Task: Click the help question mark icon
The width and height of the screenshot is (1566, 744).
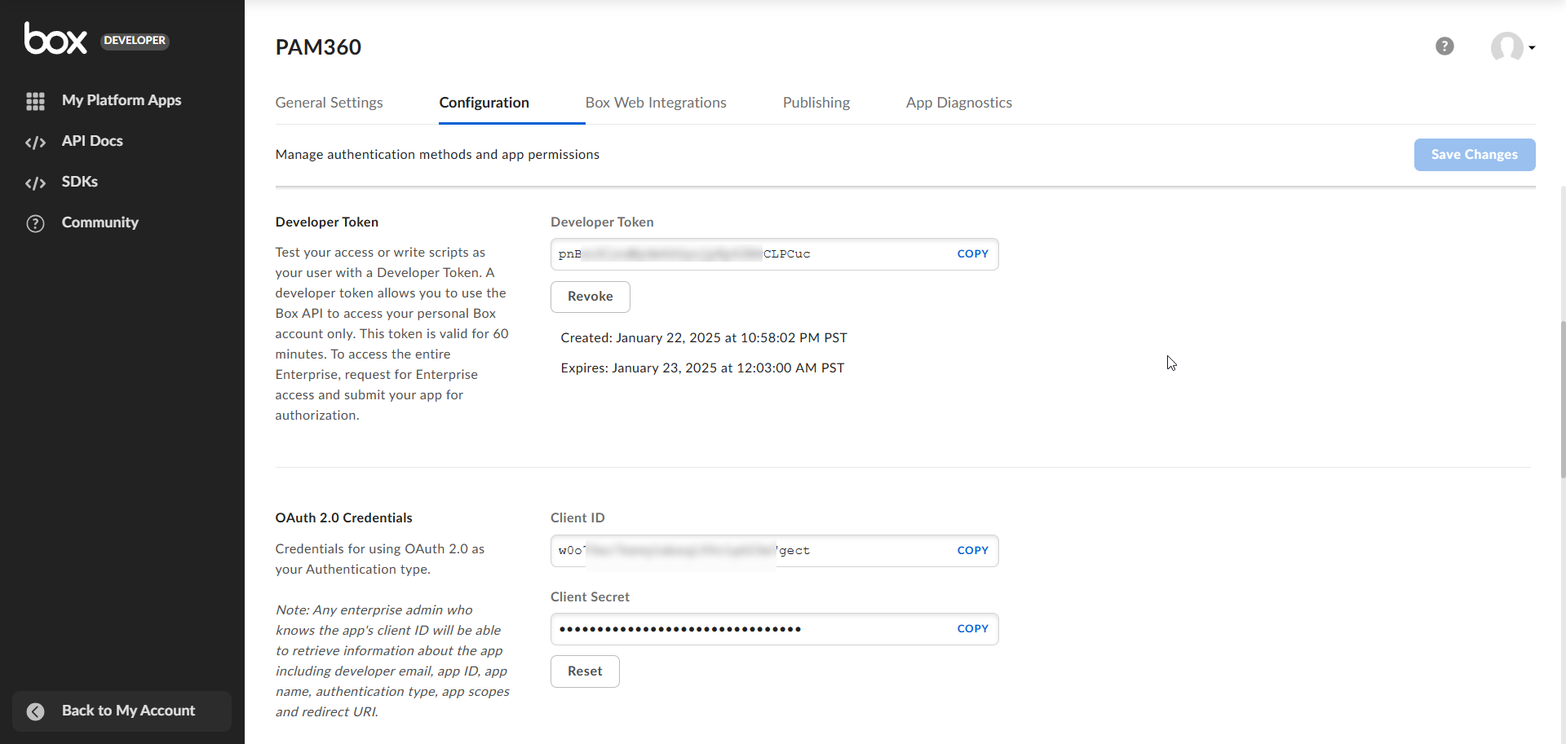Action: (x=1444, y=46)
